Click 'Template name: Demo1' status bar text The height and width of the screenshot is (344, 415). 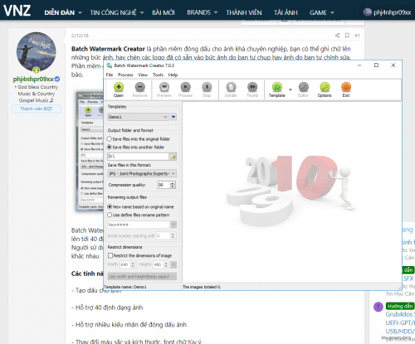[125, 287]
